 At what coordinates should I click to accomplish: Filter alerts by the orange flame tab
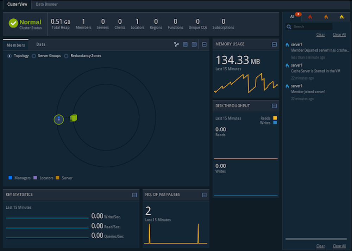[x=326, y=17]
